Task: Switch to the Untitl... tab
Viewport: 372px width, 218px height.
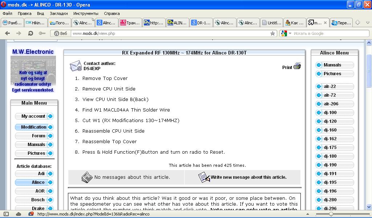Action: pos(271,23)
